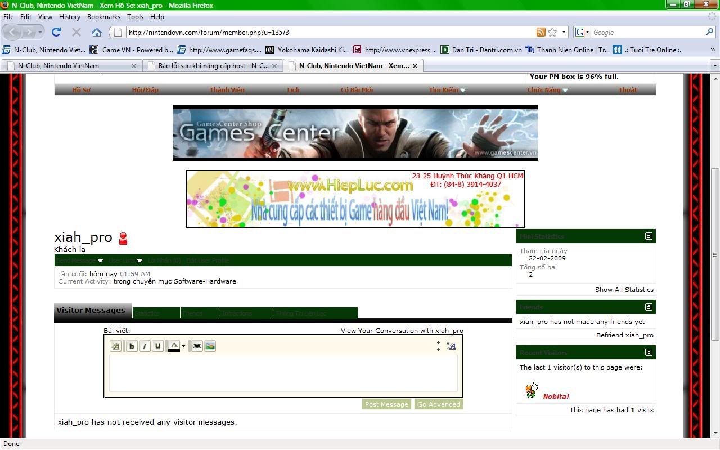Open the Tìm Kiếm search dropdown
The width and height of the screenshot is (720, 450).
pyautogui.click(x=463, y=90)
